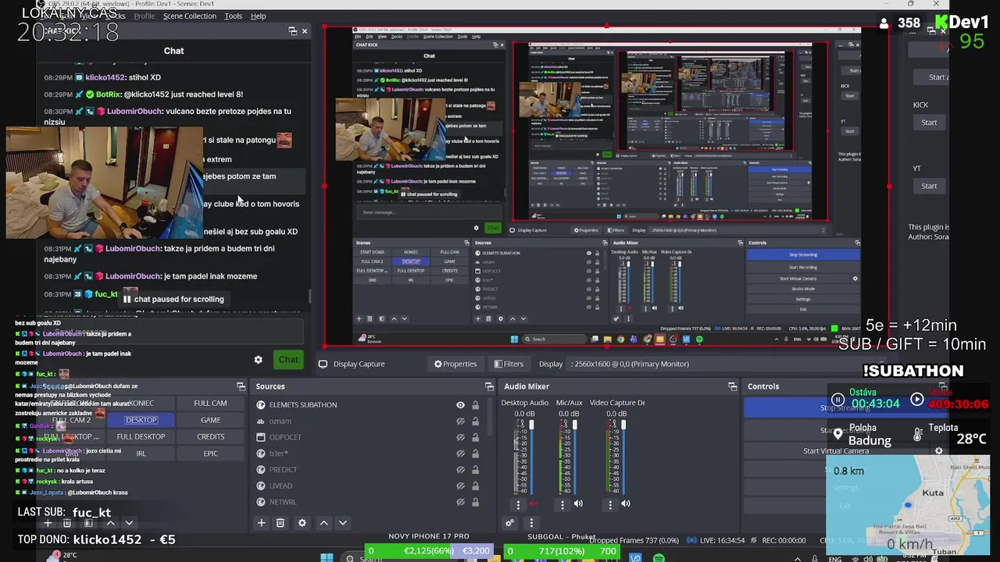Open the taskbar weather widget

[62, 556]
